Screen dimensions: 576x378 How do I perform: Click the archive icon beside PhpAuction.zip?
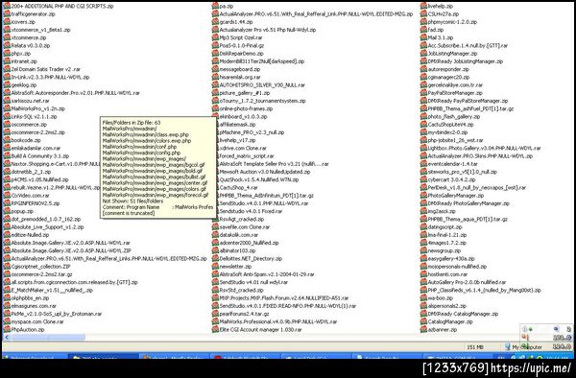click(x=7, y=330)
